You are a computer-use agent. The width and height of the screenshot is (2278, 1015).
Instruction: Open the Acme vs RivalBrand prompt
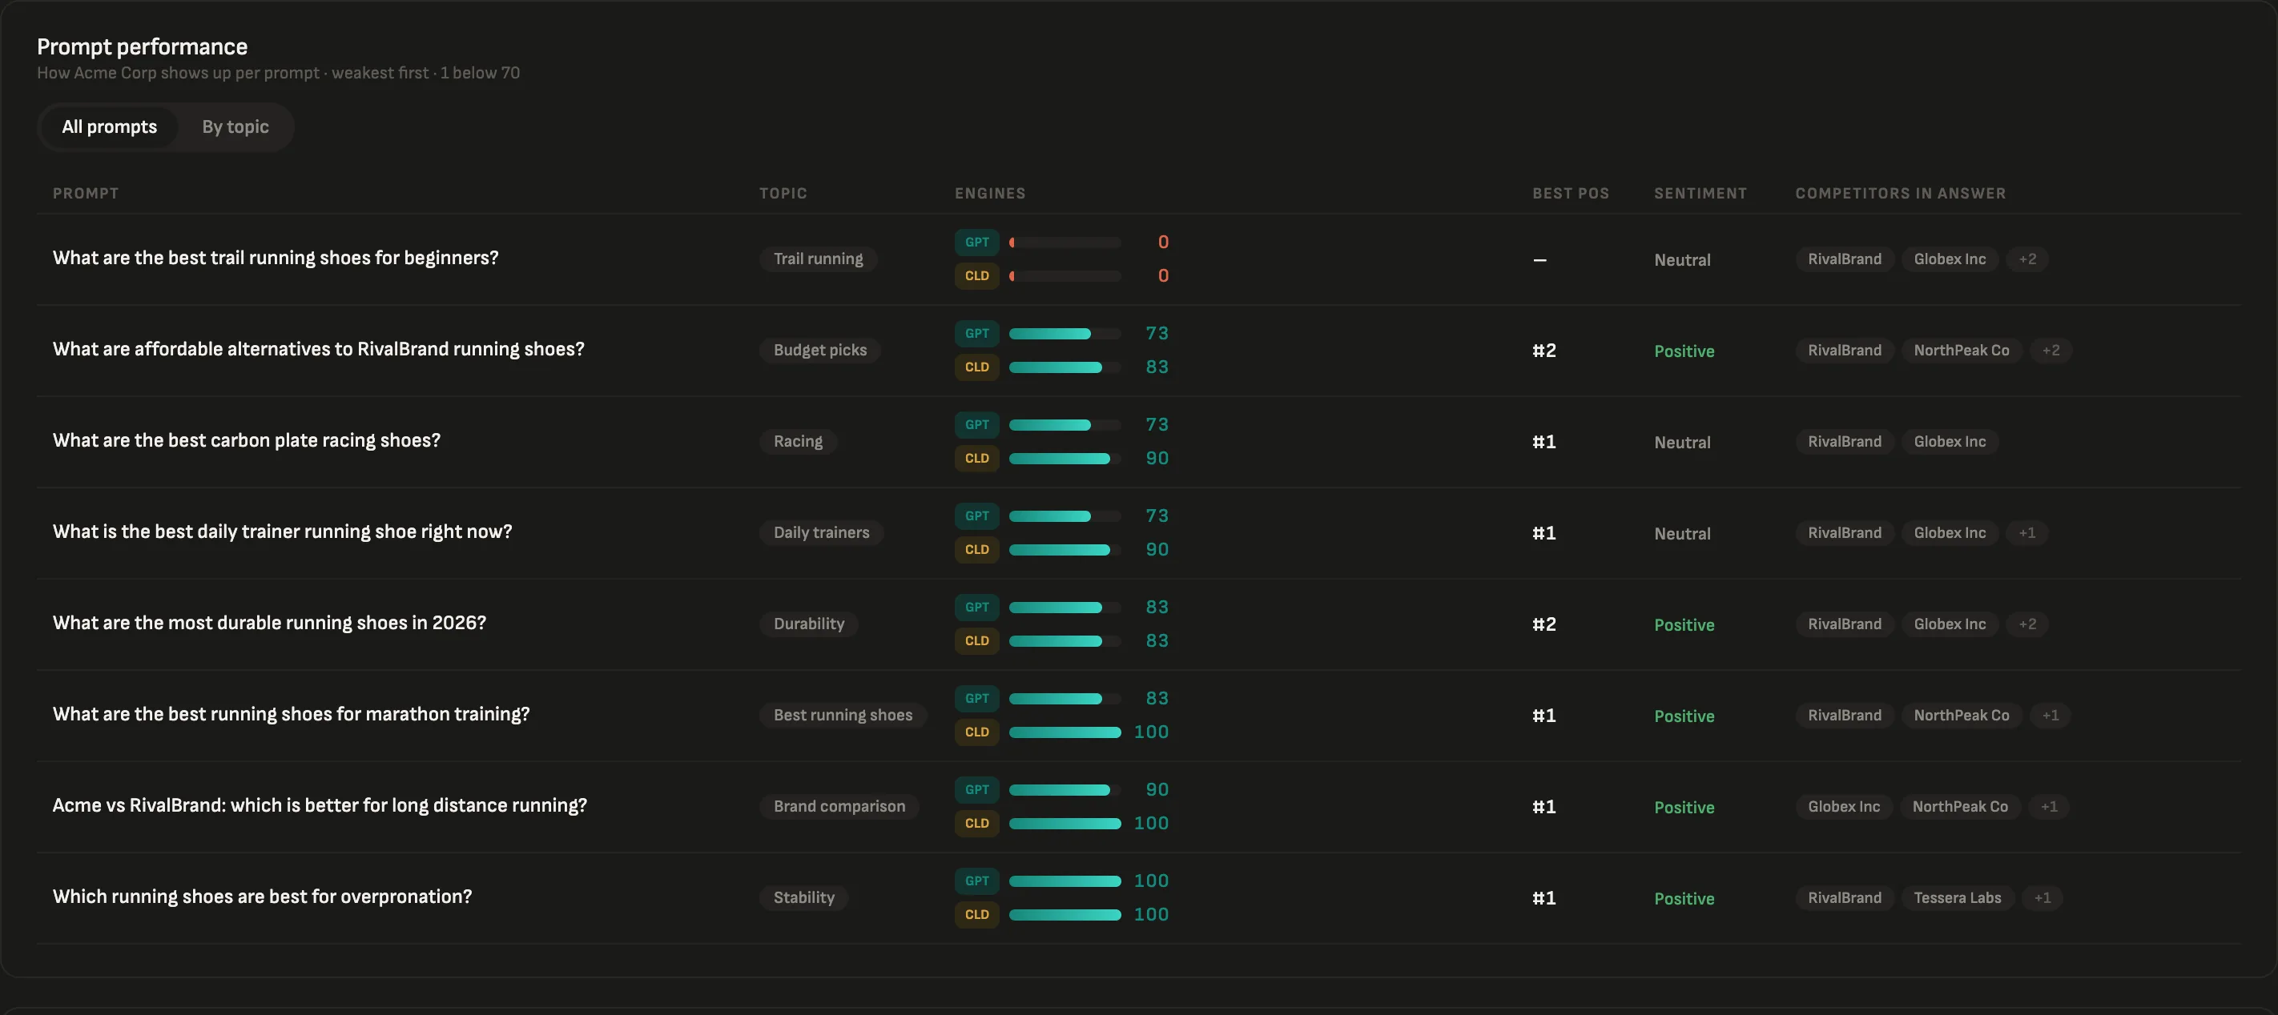point(320,805)
